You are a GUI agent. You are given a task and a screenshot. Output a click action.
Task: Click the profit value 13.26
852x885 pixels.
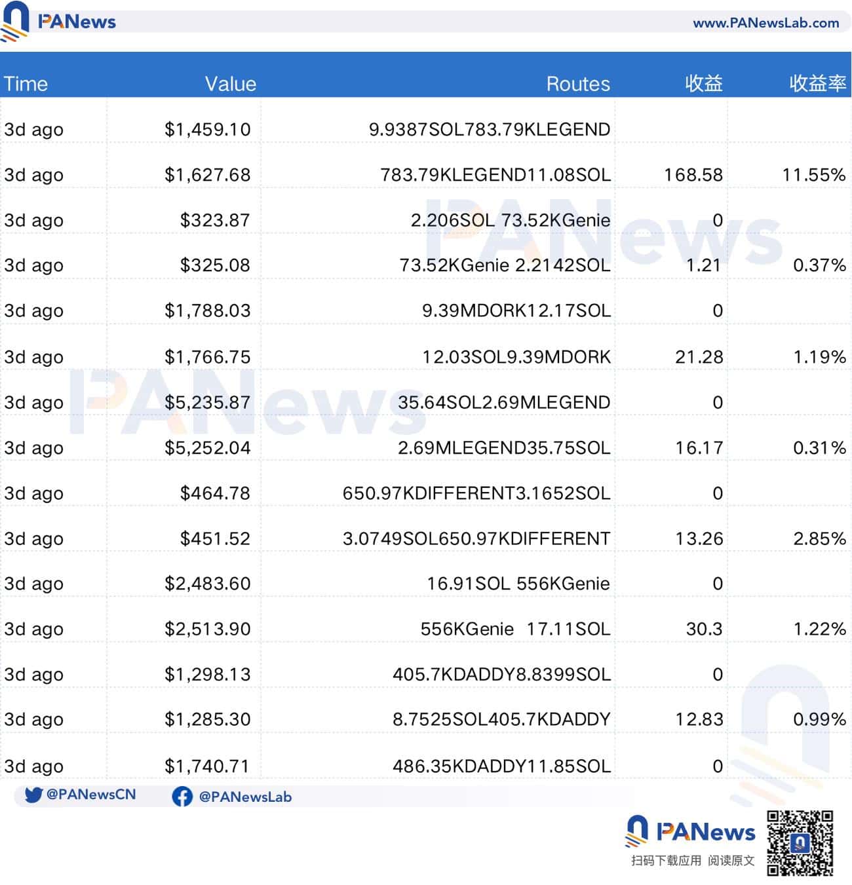click(x=699, y=538)
